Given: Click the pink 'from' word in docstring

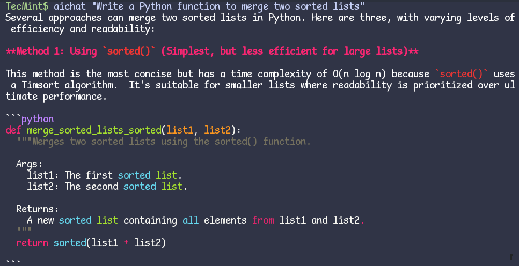Looking at the screenshot, I should (x=263, y=220).
